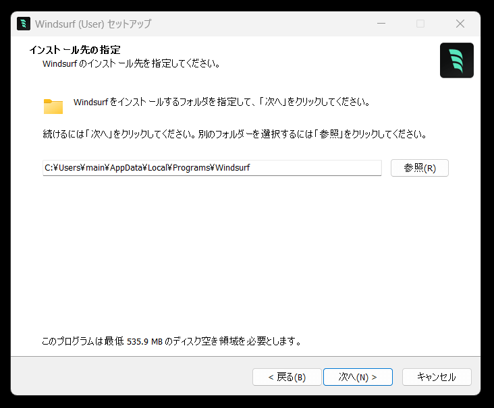This screenshot has width=494, height=408.
Task: Click the 535.9 MB disk space notice
Action: (171, 341)
